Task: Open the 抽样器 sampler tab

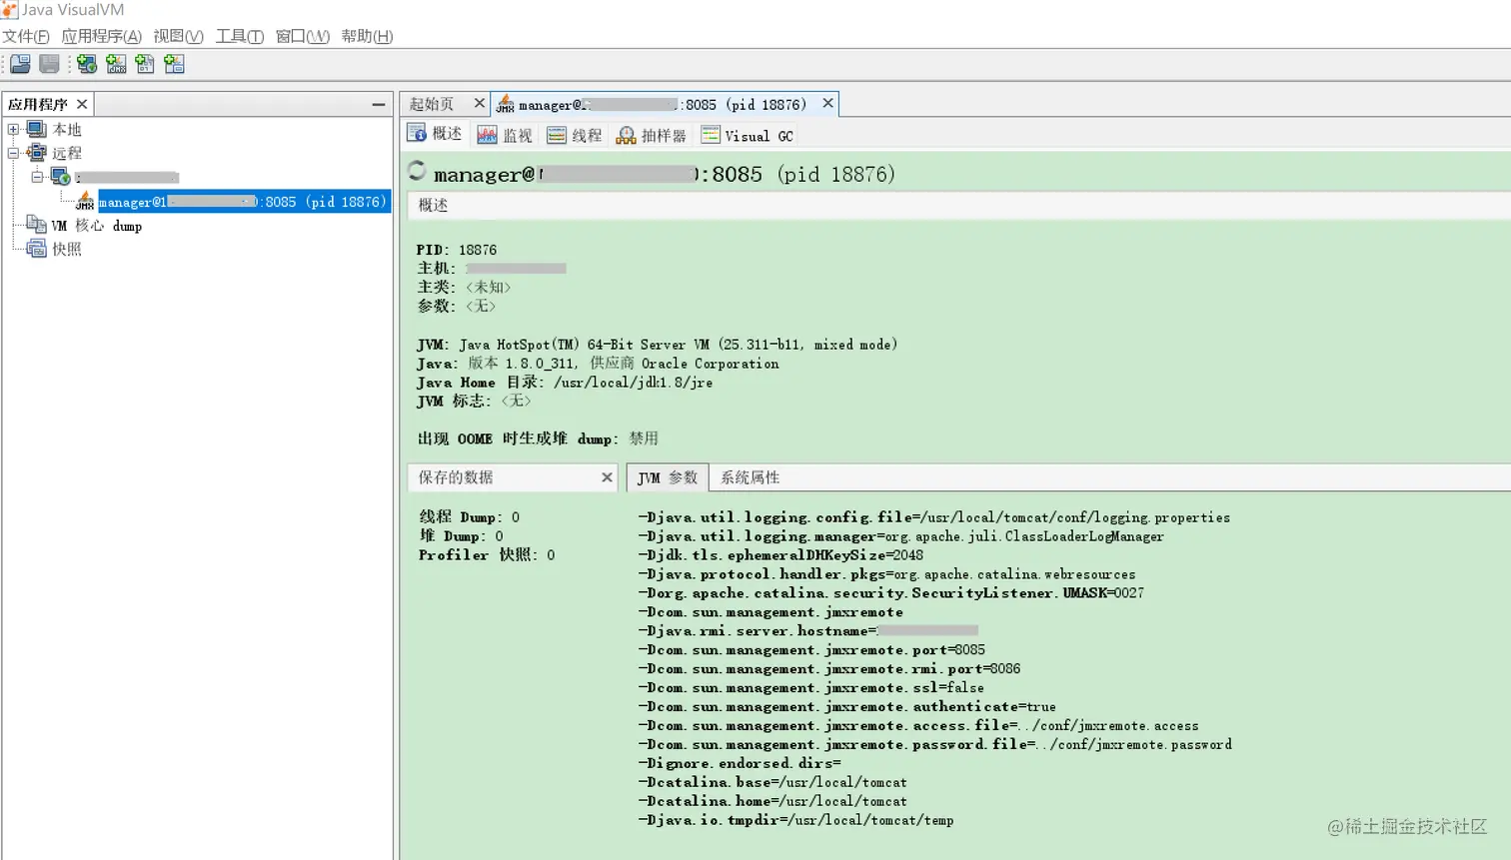Action: tap(652, 135)
